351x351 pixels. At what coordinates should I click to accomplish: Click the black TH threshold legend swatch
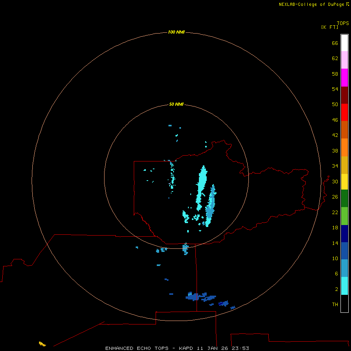pos(344,303)
